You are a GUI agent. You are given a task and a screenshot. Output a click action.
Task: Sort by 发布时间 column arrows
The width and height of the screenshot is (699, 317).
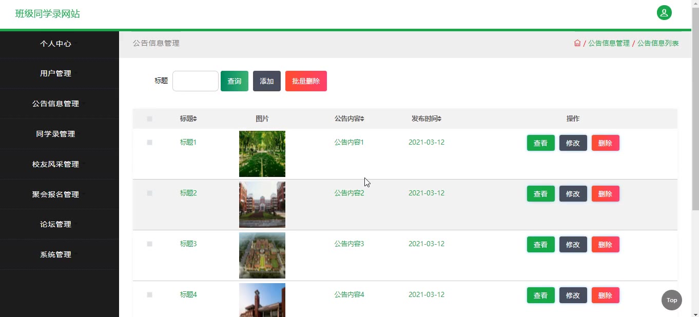coord(439,119)
